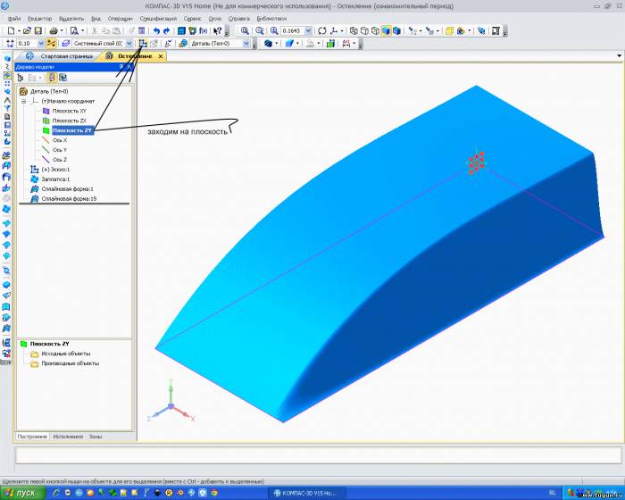Expand the New document dropdown arrow
The width and height of the screenshot is (625, 500).
(19, 30)
